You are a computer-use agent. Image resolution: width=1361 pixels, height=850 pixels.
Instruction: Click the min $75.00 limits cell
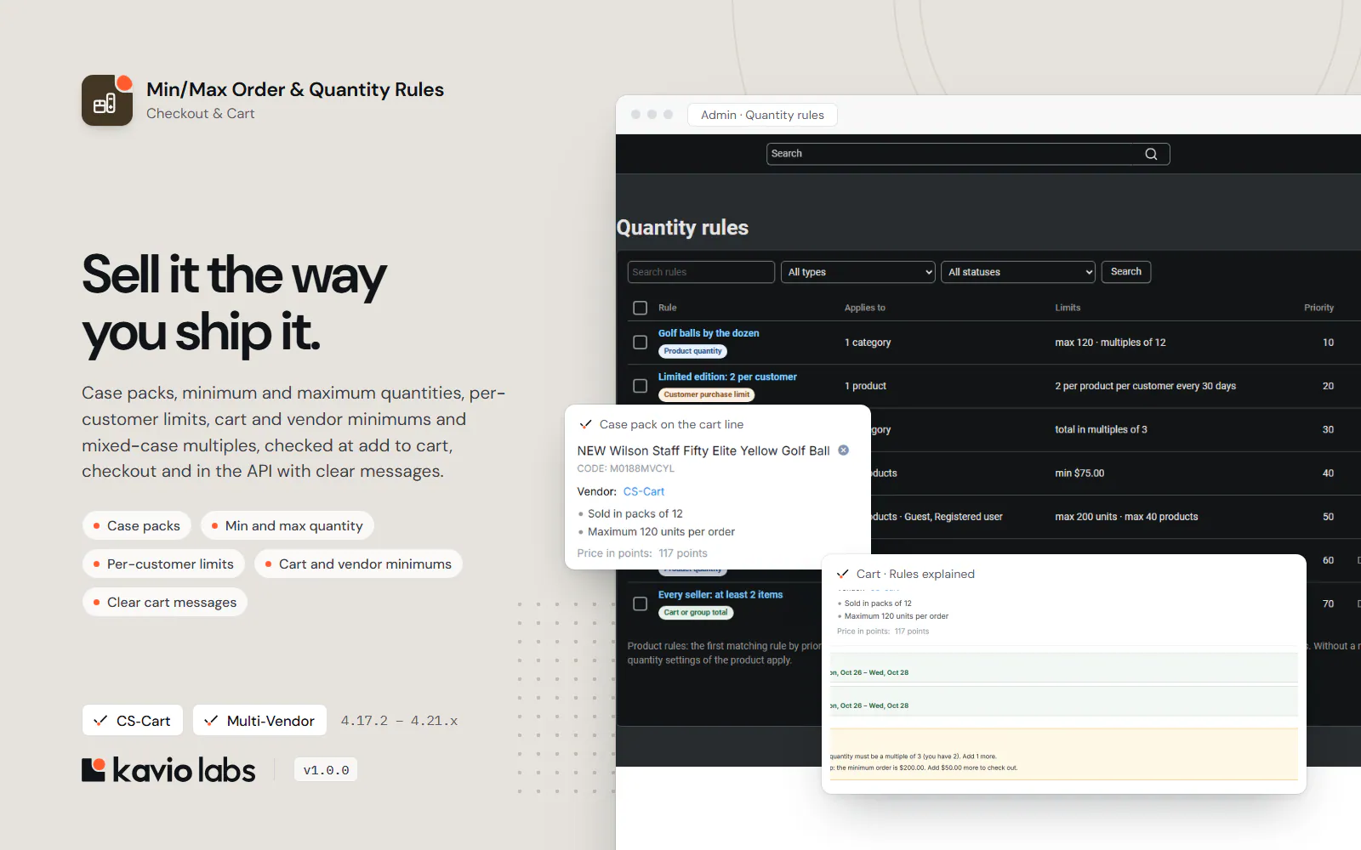[1079, 473]
